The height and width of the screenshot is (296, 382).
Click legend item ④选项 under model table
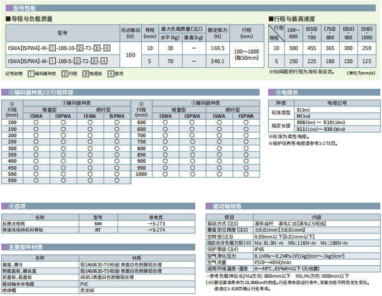(116, 73)
